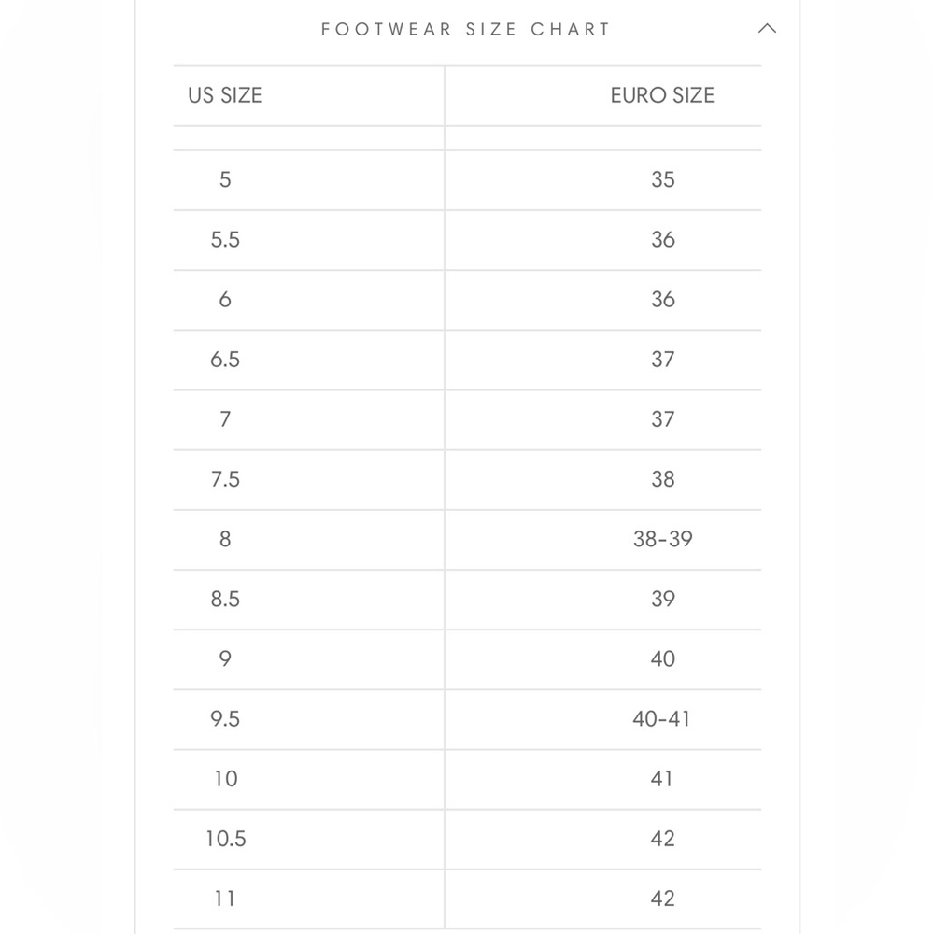Collapse the footwear size chart
934x934 pixels.
(767, 29)
